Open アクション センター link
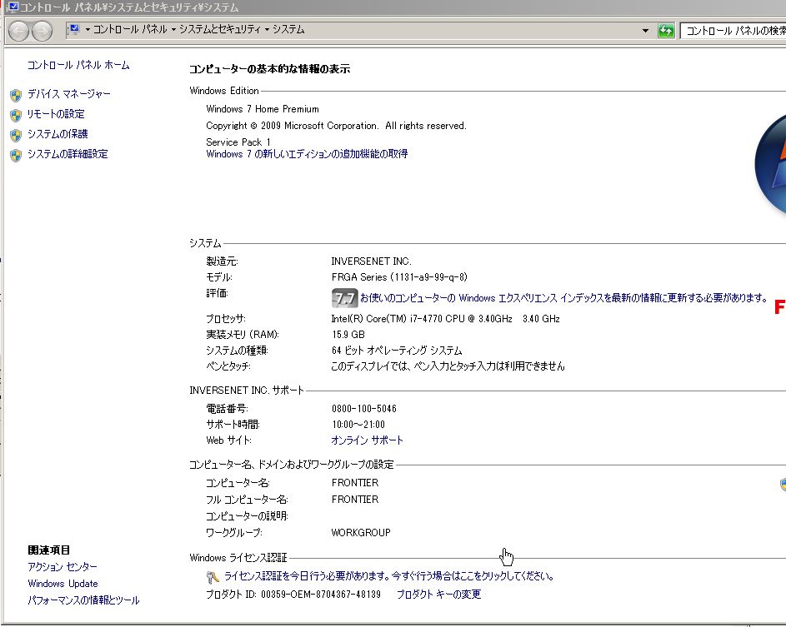This screenshot has width=786, height=627. [63, 566]
